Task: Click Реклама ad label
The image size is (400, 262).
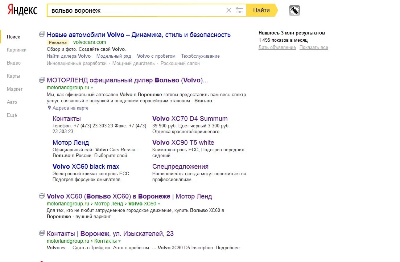Action: (x=58, y=42)
